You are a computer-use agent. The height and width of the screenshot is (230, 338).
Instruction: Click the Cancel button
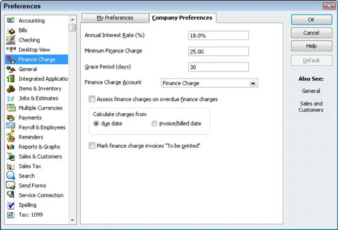[x=311, y=33]
